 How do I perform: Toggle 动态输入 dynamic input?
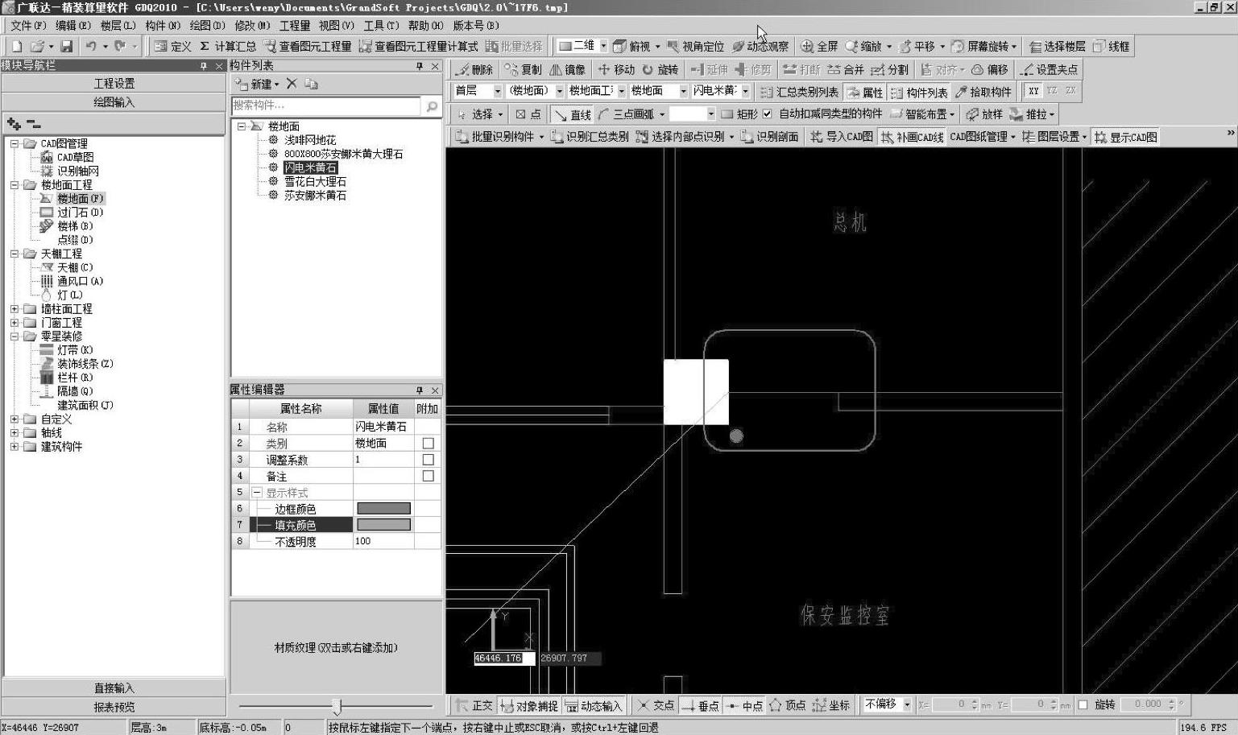click(594, 705)
